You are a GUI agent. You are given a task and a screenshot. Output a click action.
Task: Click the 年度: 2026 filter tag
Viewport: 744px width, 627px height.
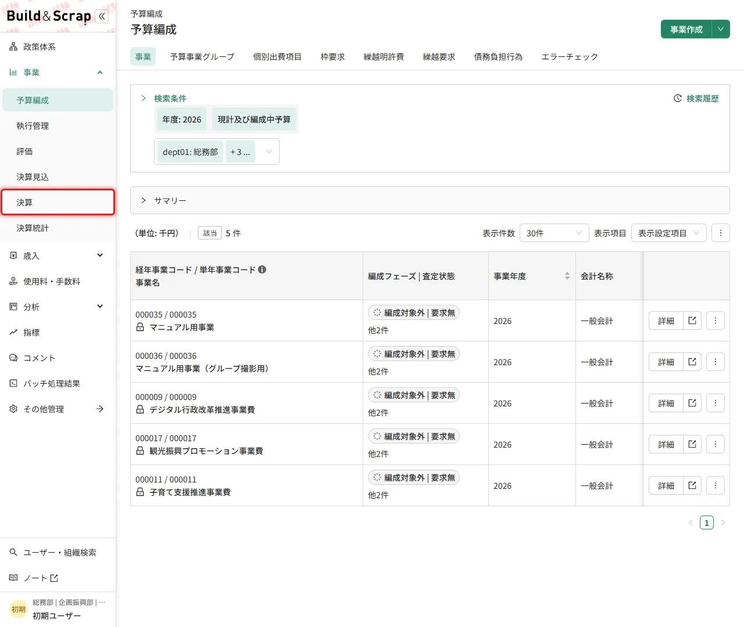(182, 119)
